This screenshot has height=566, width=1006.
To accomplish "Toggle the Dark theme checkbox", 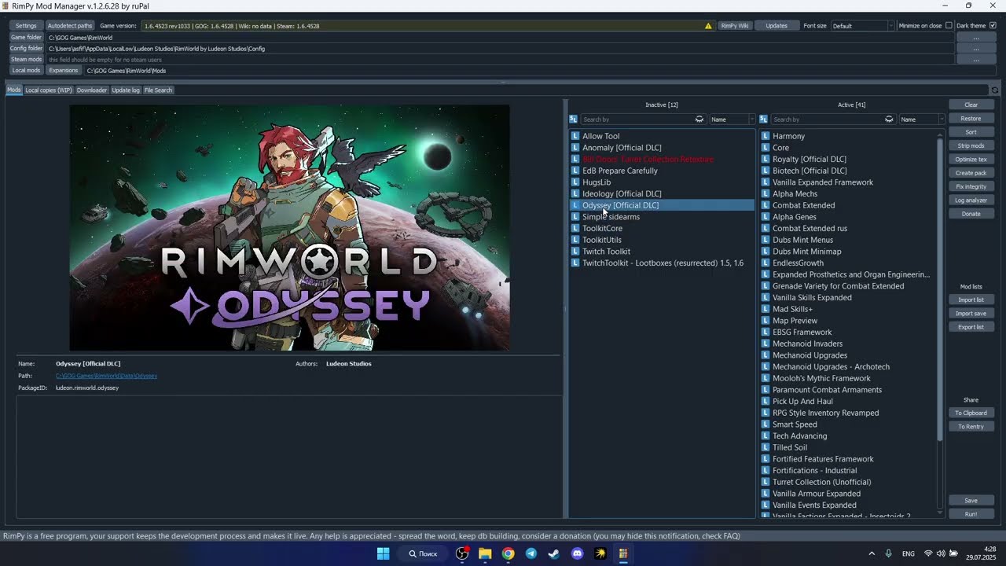I will (x=993, y=26).
